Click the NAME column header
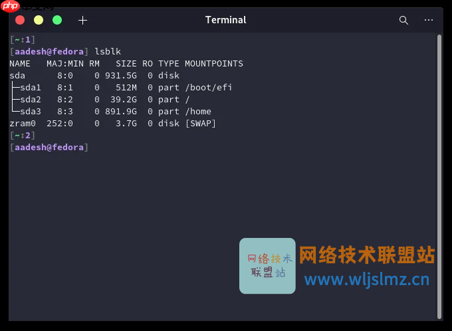The image size is (452, 331). click(x=20, y=63)
